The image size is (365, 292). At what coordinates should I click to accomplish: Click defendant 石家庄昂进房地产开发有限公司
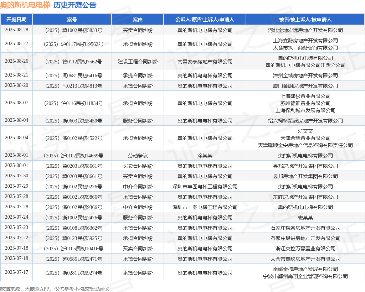305,238
